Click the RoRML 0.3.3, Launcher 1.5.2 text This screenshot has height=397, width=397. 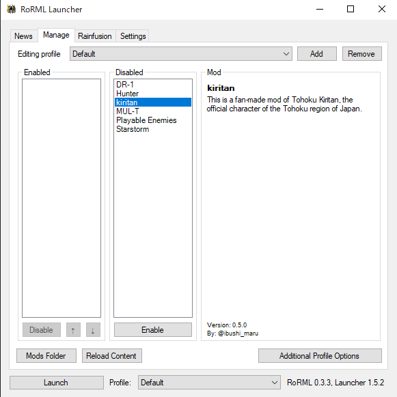pos(336,383)
